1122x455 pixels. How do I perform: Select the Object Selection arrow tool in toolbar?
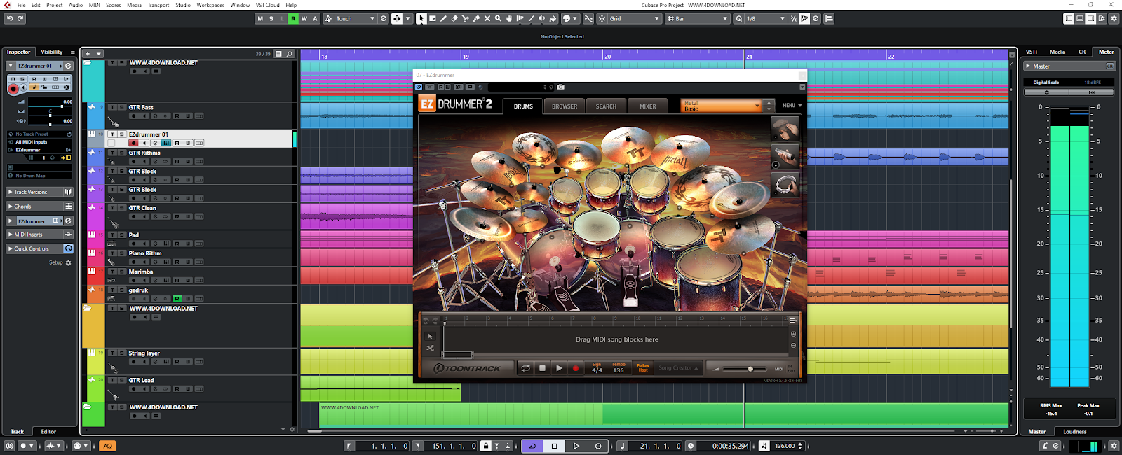click(421, 19)
